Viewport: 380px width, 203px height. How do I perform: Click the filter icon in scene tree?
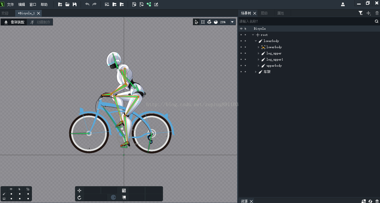(x=361, y=13)
